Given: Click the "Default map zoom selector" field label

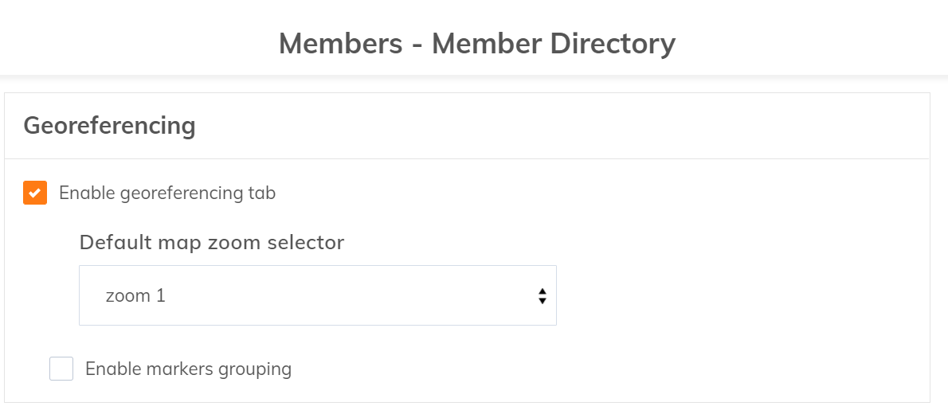Looking at the screenshot, I should [x=212, y=243].
